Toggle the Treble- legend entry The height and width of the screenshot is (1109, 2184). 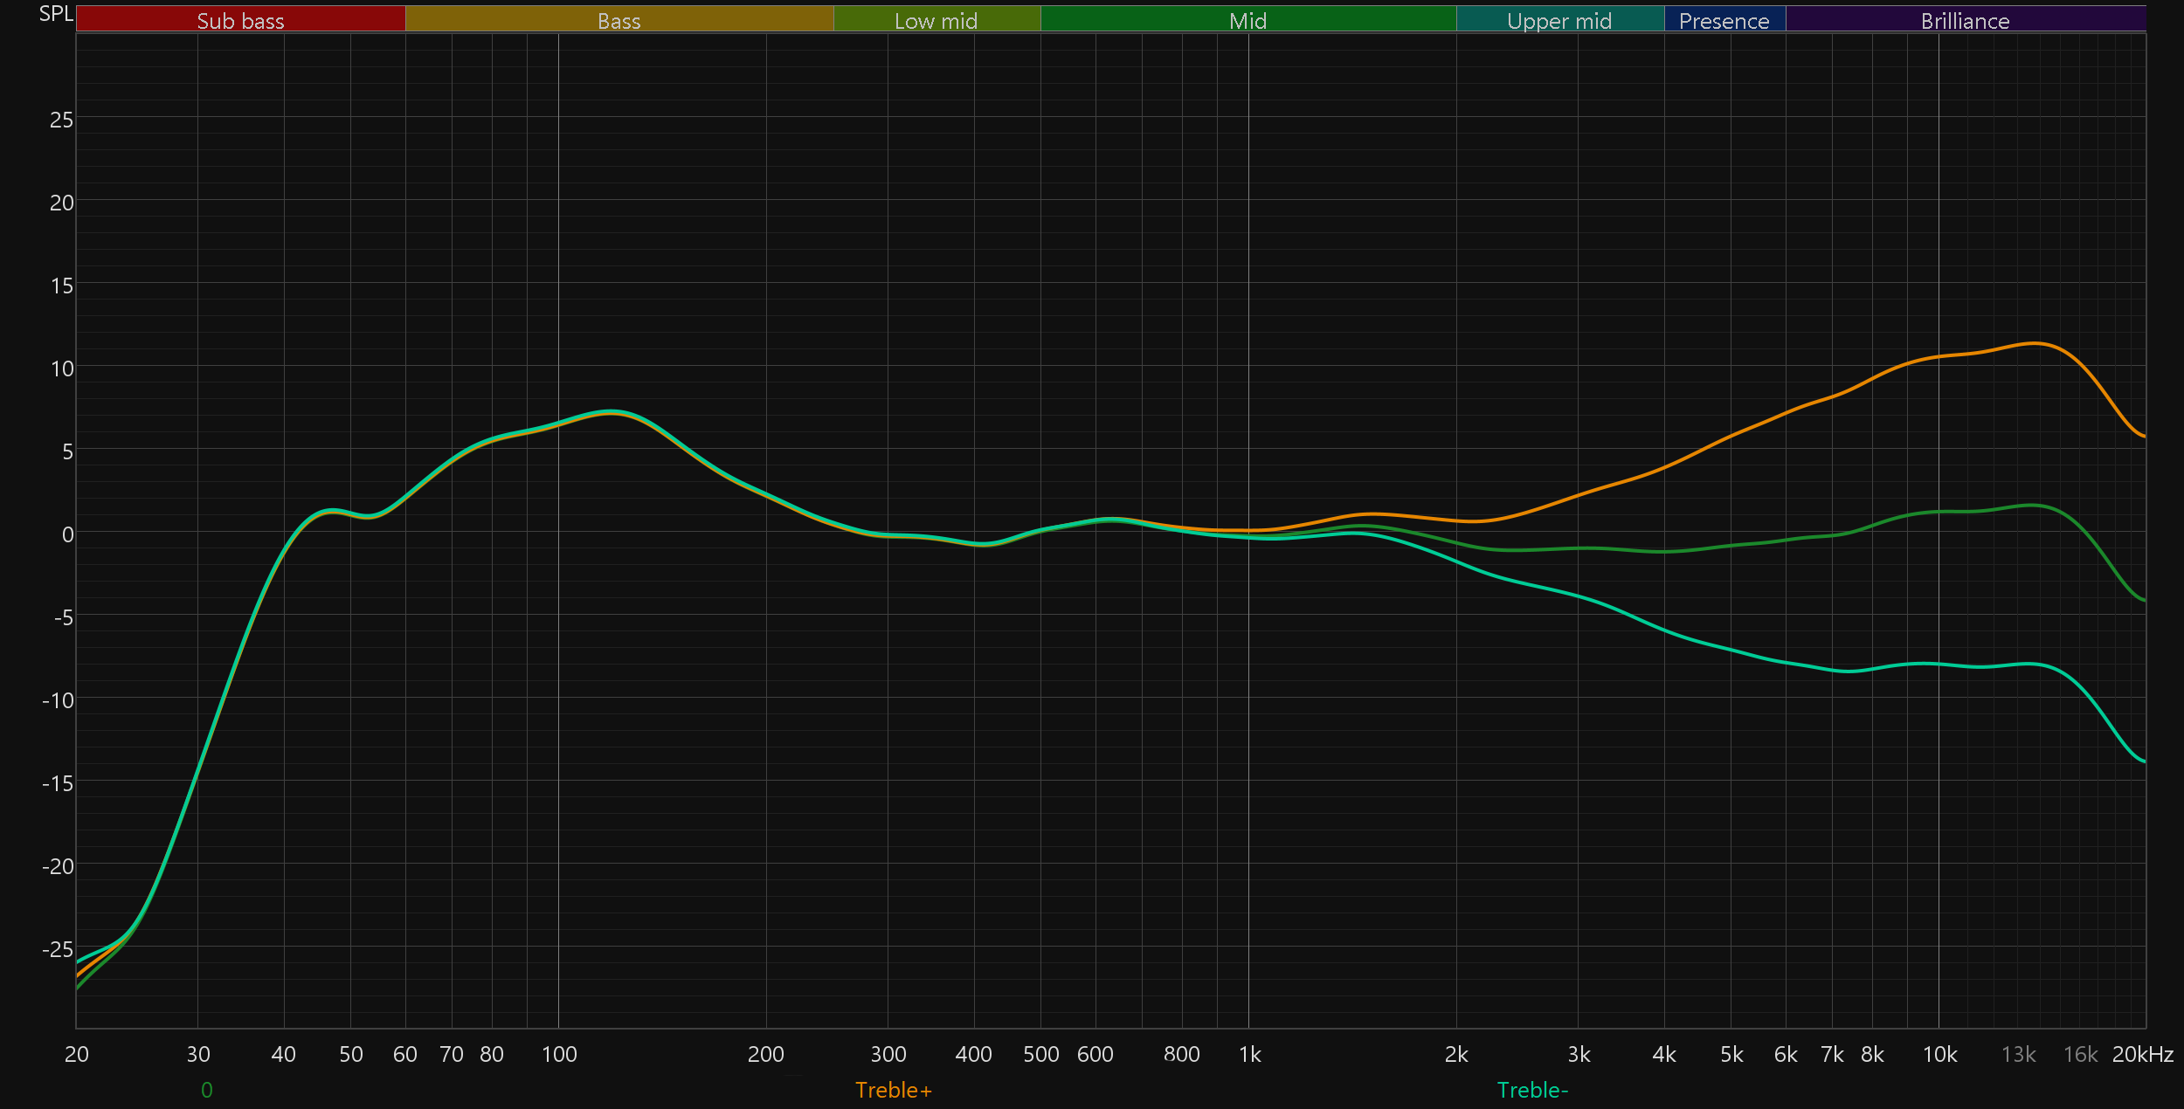[1532, 1090]
